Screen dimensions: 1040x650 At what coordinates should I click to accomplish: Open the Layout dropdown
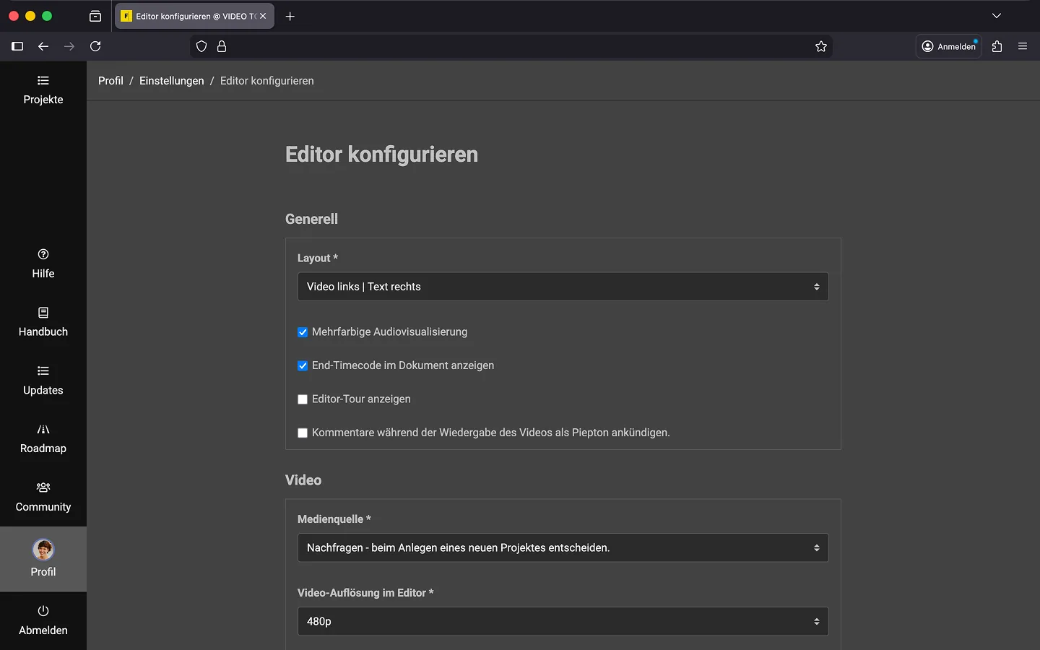(563, 287)
